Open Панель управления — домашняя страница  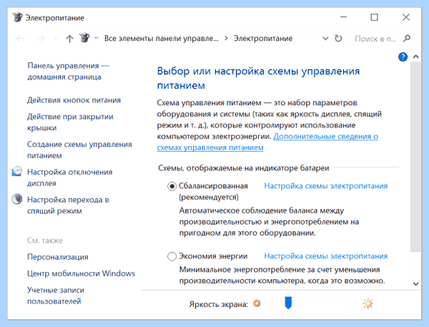(x=68, y=72)
